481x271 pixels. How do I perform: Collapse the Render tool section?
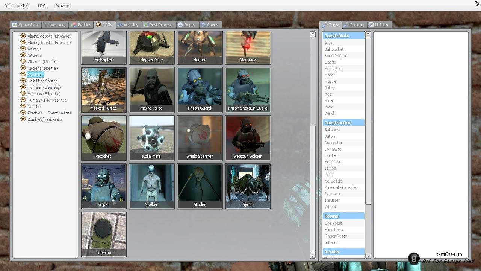coord(343,252)
